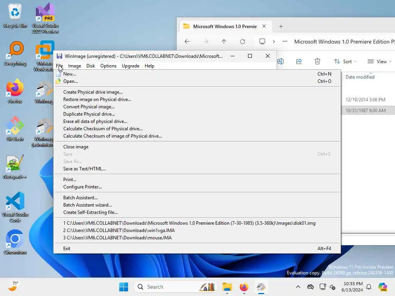
Task: Open the Upgrade menu in WinImage
Action: (130, 66)
